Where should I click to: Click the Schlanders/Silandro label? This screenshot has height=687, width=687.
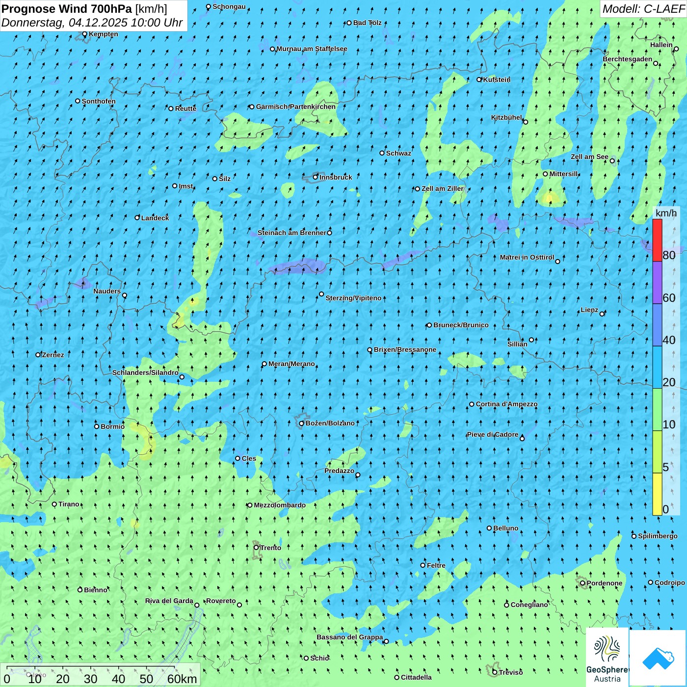(145, 372)
